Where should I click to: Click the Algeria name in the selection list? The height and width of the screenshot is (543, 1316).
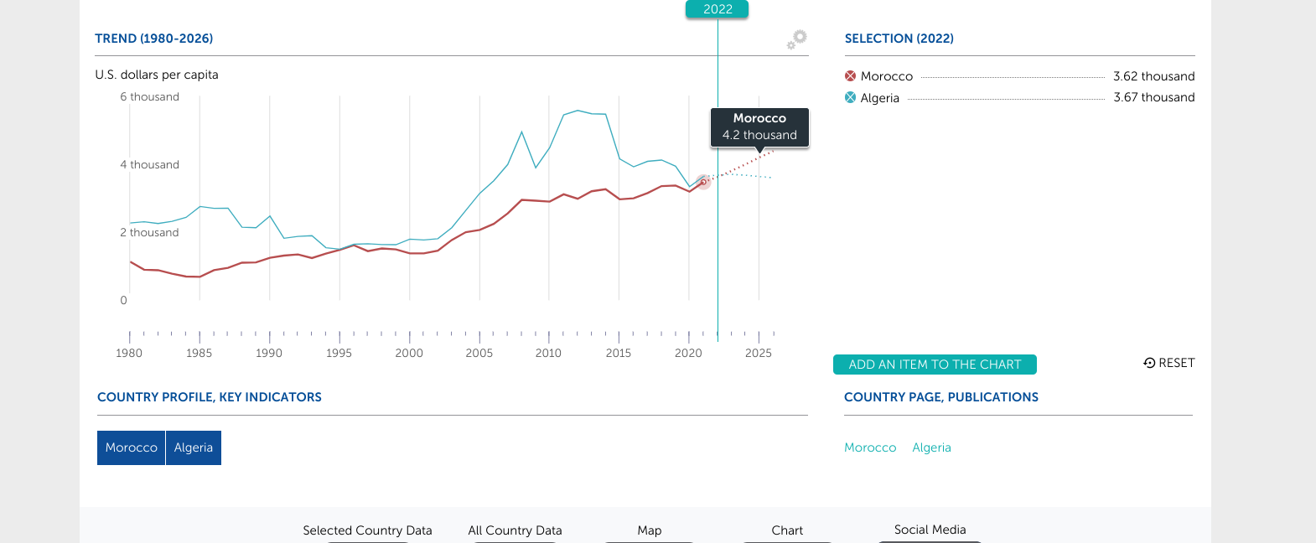[x=880, y=98]
